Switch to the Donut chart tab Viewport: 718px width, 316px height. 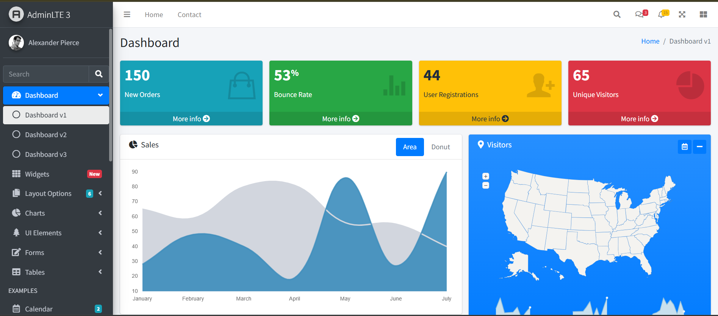tap(440, 147)
